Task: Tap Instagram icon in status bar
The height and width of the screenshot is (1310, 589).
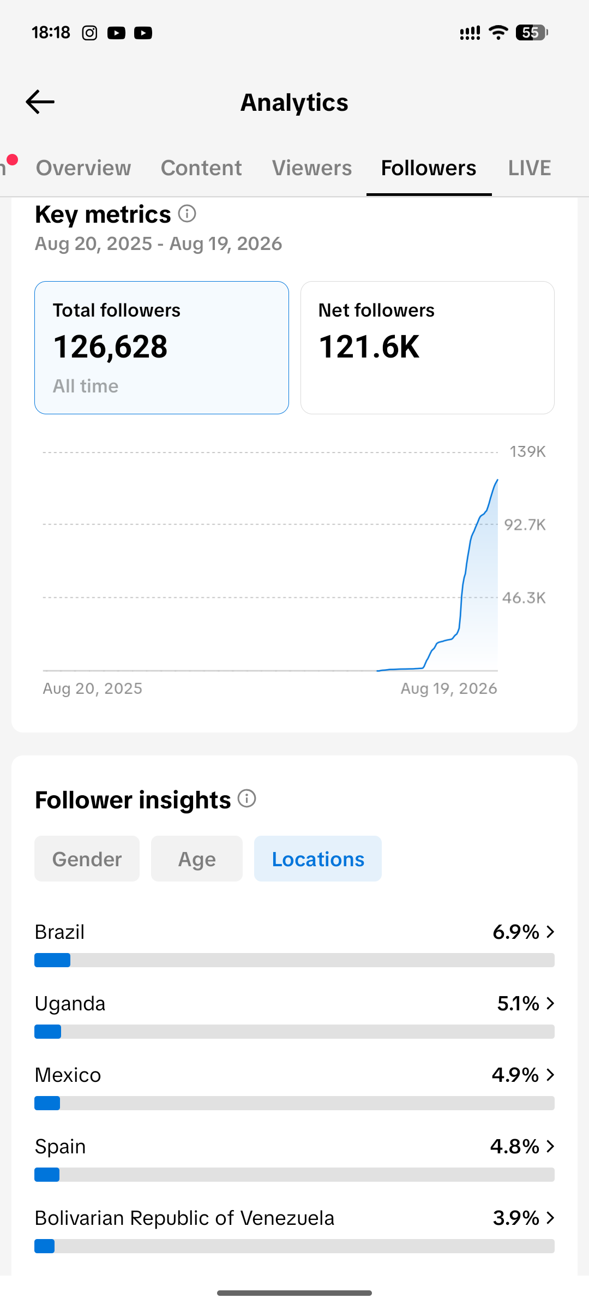Action: pos(89,33)
